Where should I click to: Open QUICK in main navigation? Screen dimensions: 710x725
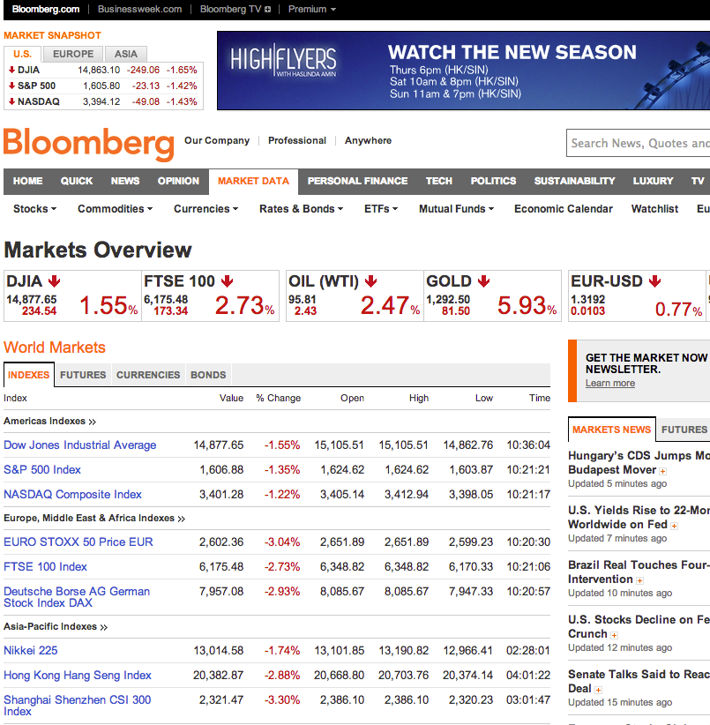(77, 182)
